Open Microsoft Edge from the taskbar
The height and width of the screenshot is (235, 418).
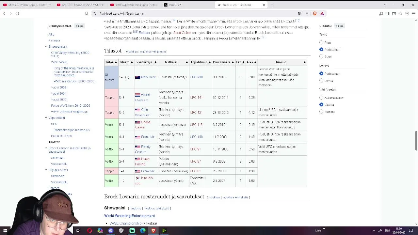143,231
